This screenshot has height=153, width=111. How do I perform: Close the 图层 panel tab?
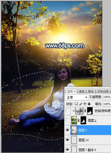75,91
